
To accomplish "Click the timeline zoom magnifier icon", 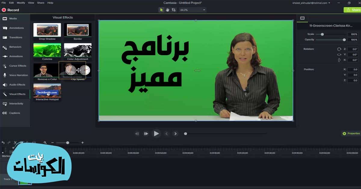I will (45, 143).
